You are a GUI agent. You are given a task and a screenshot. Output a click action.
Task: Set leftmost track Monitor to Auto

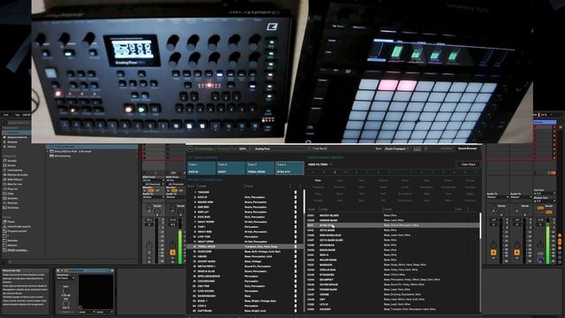pyautogui.click(x=152, y=191)
